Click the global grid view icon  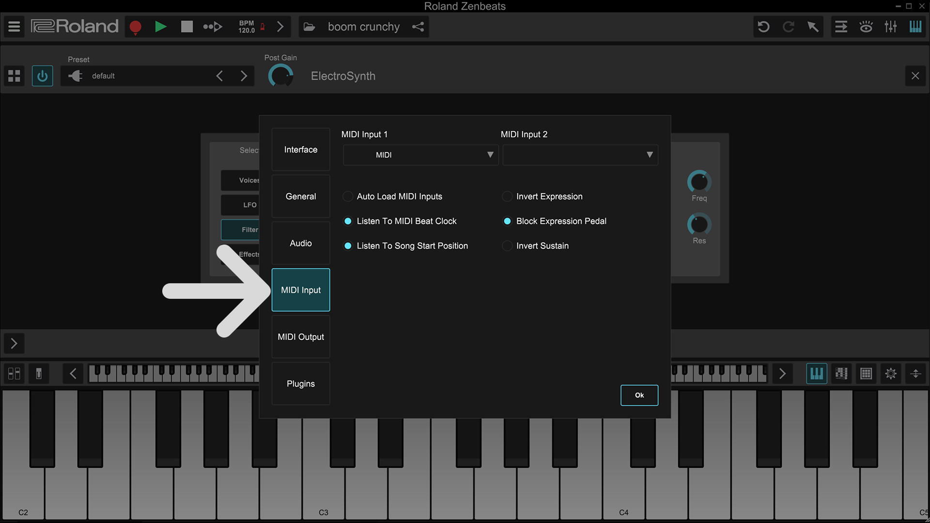click(15, 76)
